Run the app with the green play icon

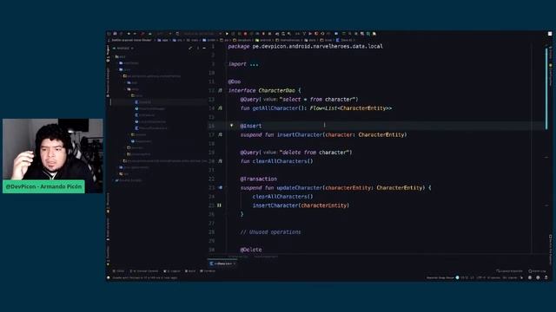(x=227, y=34)
